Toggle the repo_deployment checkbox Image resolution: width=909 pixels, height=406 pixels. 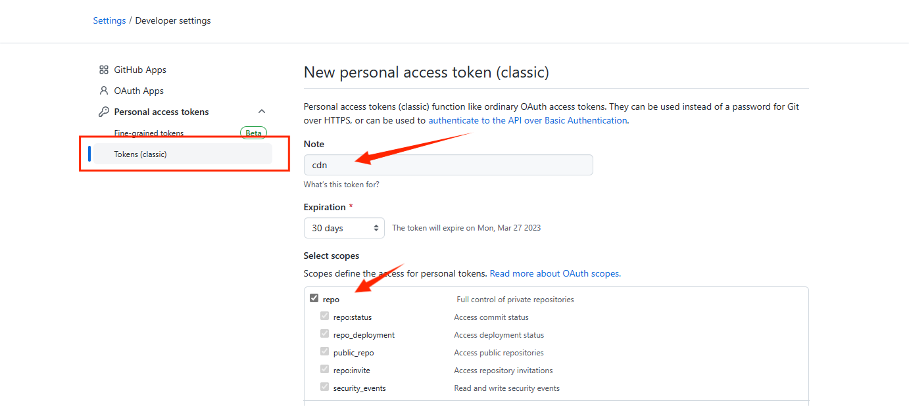point(324,334)
